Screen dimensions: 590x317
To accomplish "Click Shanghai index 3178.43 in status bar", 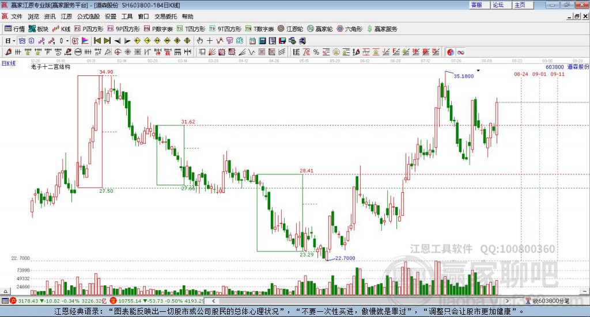I will tap(28, 301).
